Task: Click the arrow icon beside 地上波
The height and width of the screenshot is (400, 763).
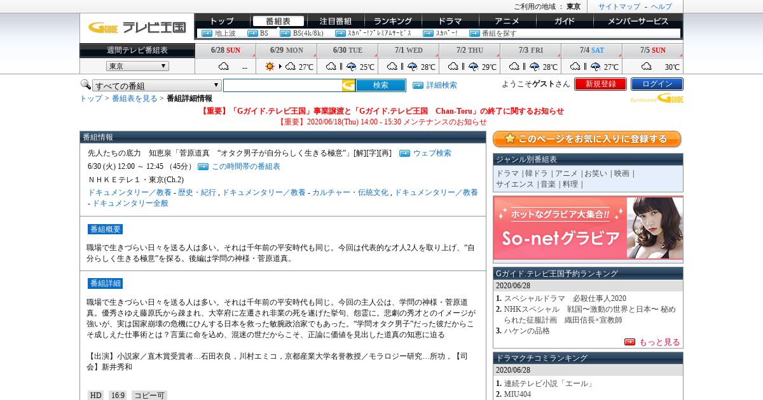Action: 207,33
